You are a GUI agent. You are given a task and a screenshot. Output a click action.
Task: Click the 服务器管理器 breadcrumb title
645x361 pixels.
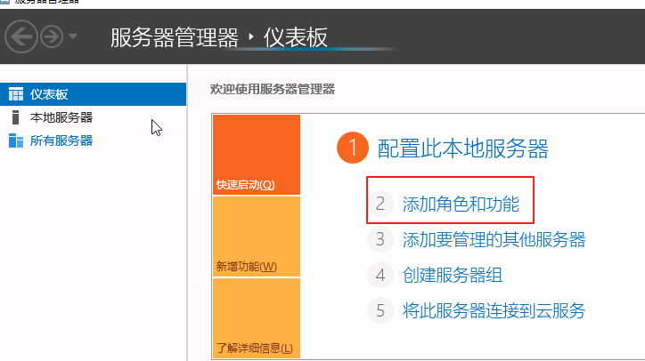pos(175,37)
